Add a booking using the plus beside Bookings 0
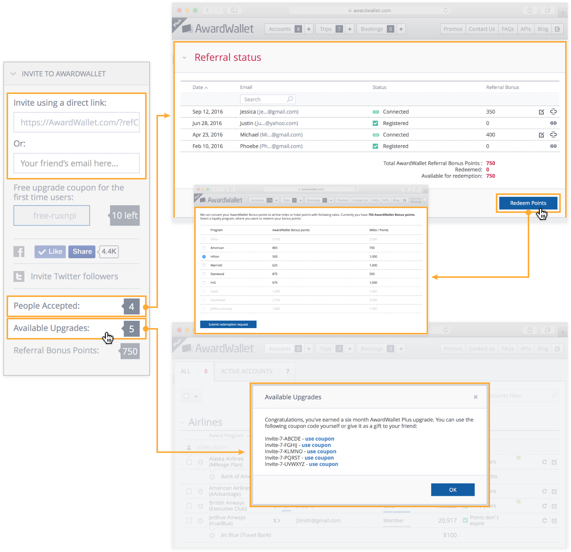 point(401,29)
